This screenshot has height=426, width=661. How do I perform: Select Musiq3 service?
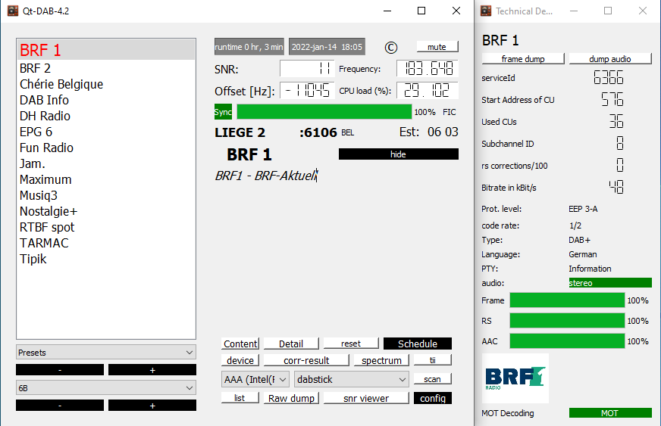click(x=106, y=195)
